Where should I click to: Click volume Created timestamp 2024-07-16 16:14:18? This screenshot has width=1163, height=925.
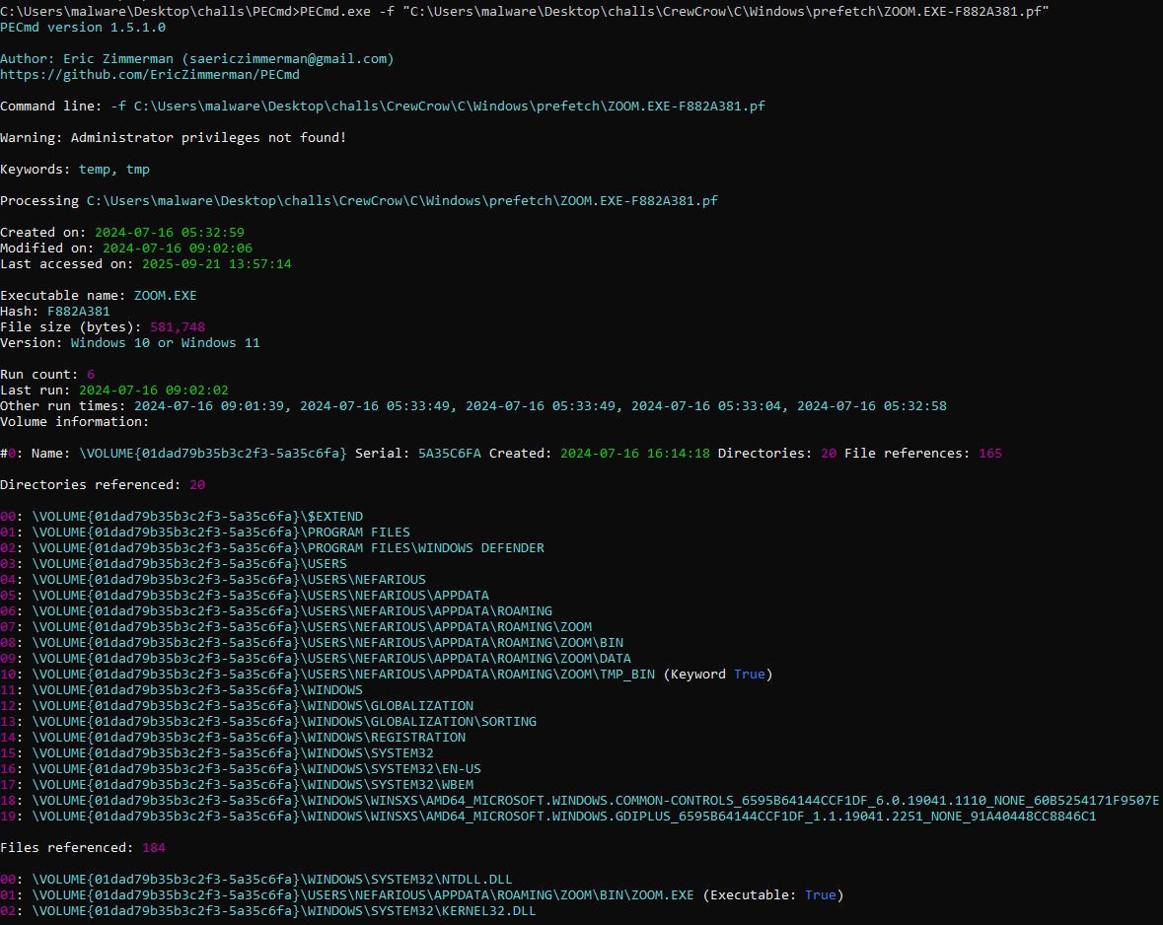(635, 454)
